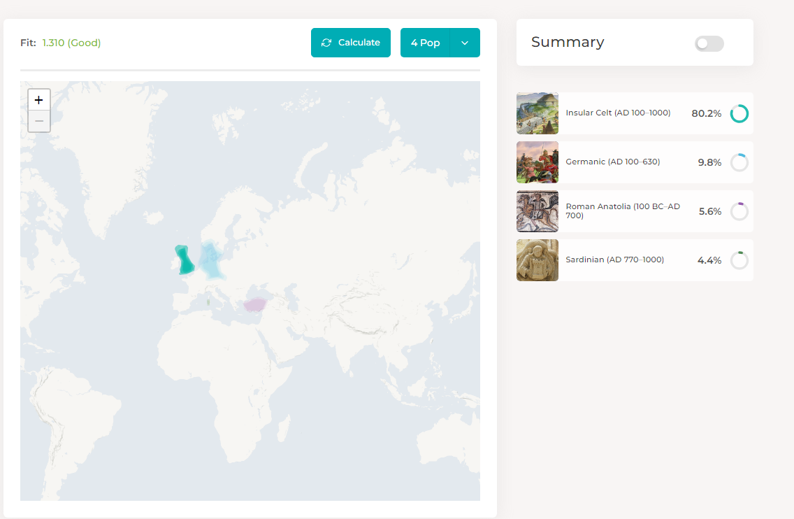Click the 9.8% progress ring

coord(739,163)
